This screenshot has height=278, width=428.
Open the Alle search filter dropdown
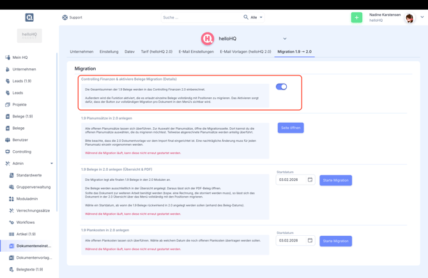[256, 17]
